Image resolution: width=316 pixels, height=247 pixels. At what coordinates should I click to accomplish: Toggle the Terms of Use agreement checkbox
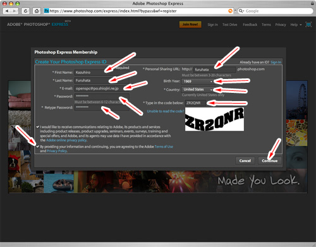[38, 147]
